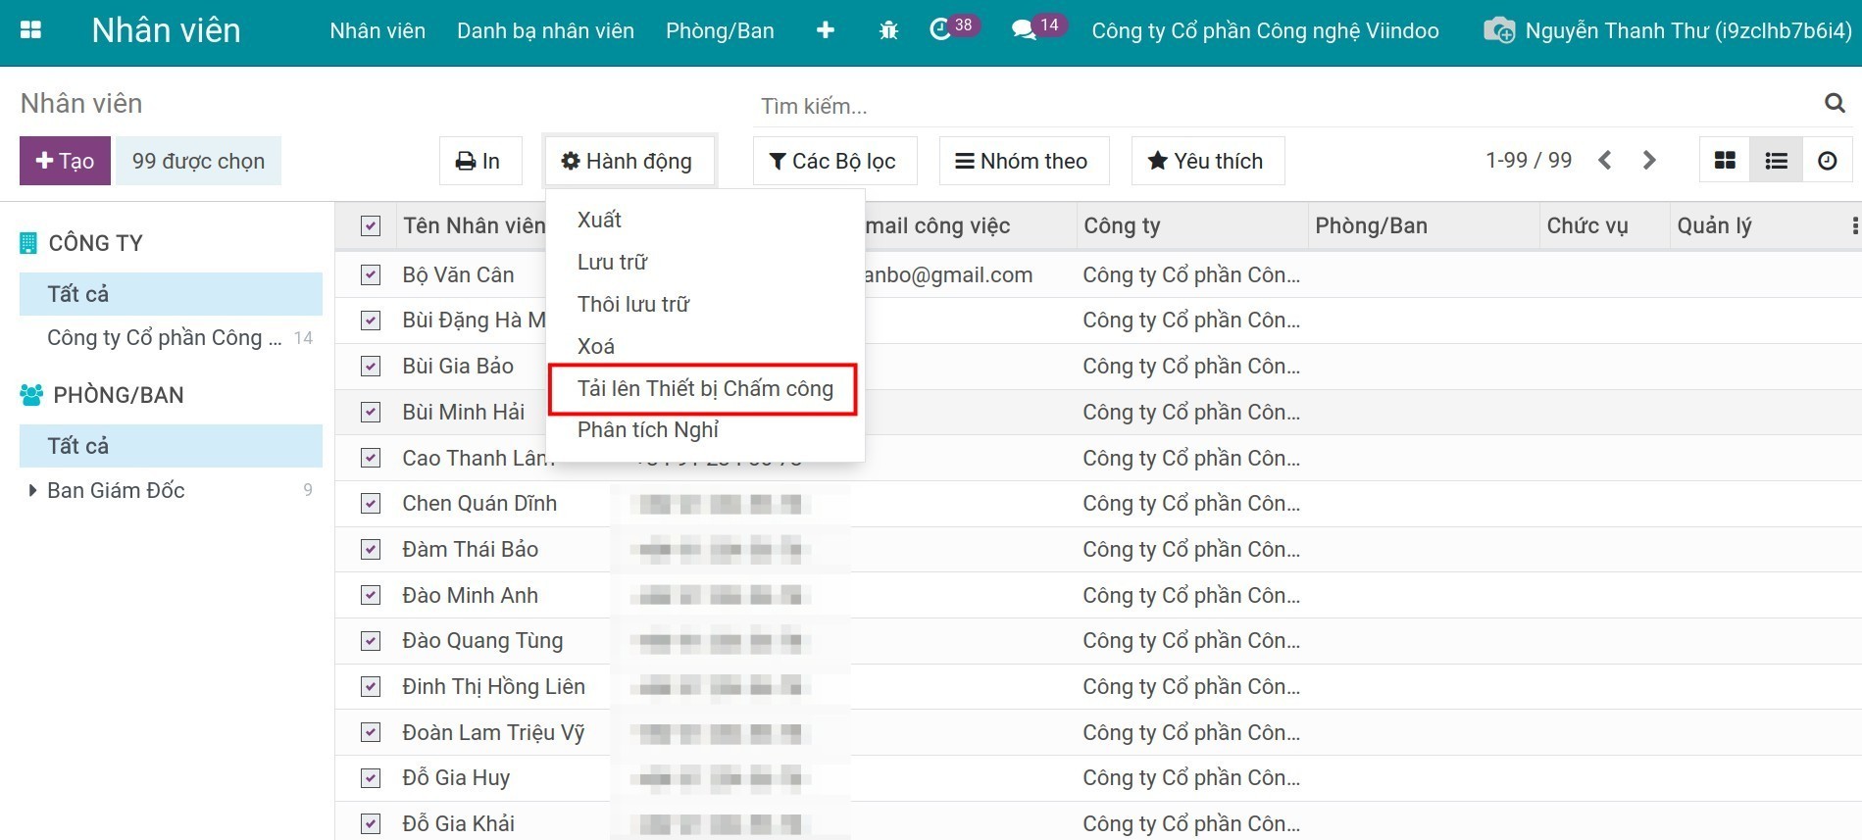Image resolution: width=1862 pixels, height=840 pixels.
Task: Uncheck the select-all header checkbox
Action: pos(371,226)
